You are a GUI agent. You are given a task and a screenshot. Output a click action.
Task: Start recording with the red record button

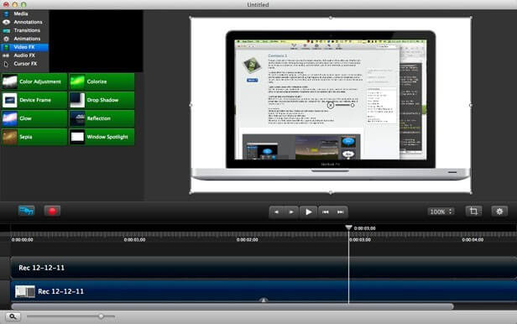coord(52,211)
